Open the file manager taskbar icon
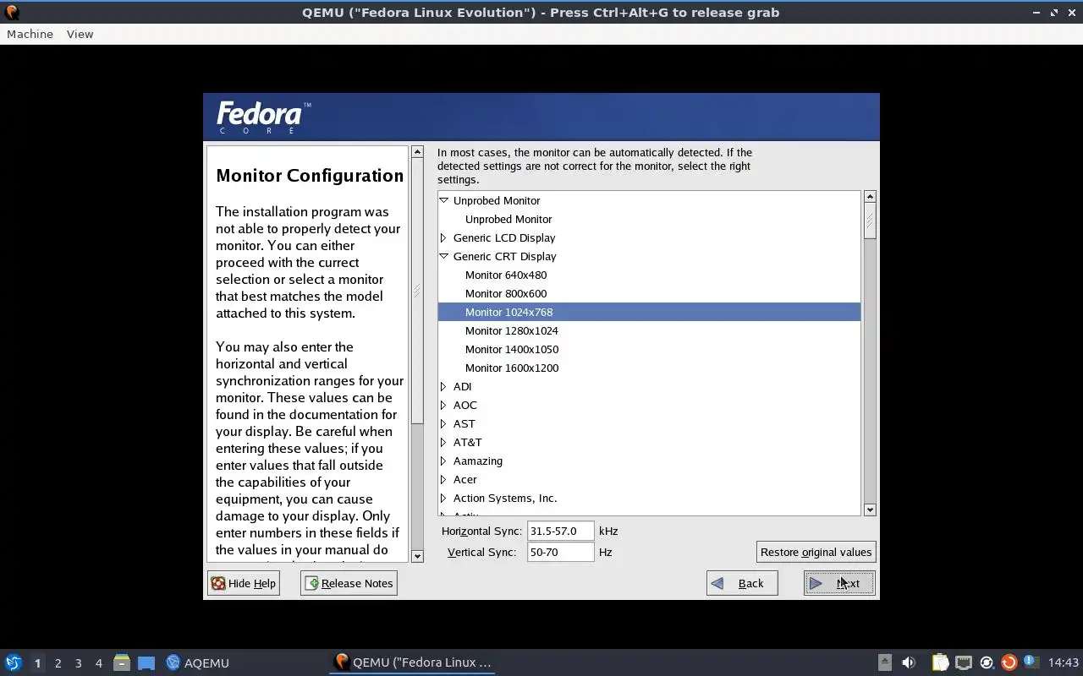 coord(122,662)
